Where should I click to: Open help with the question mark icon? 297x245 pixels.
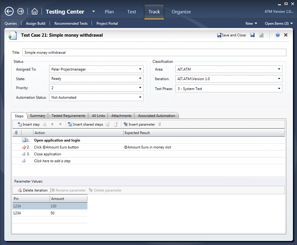[x=277, y=35]
